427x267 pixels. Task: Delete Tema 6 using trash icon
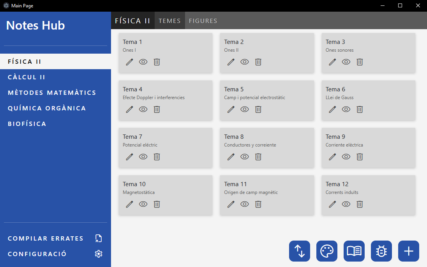click(x=360, y=110)
